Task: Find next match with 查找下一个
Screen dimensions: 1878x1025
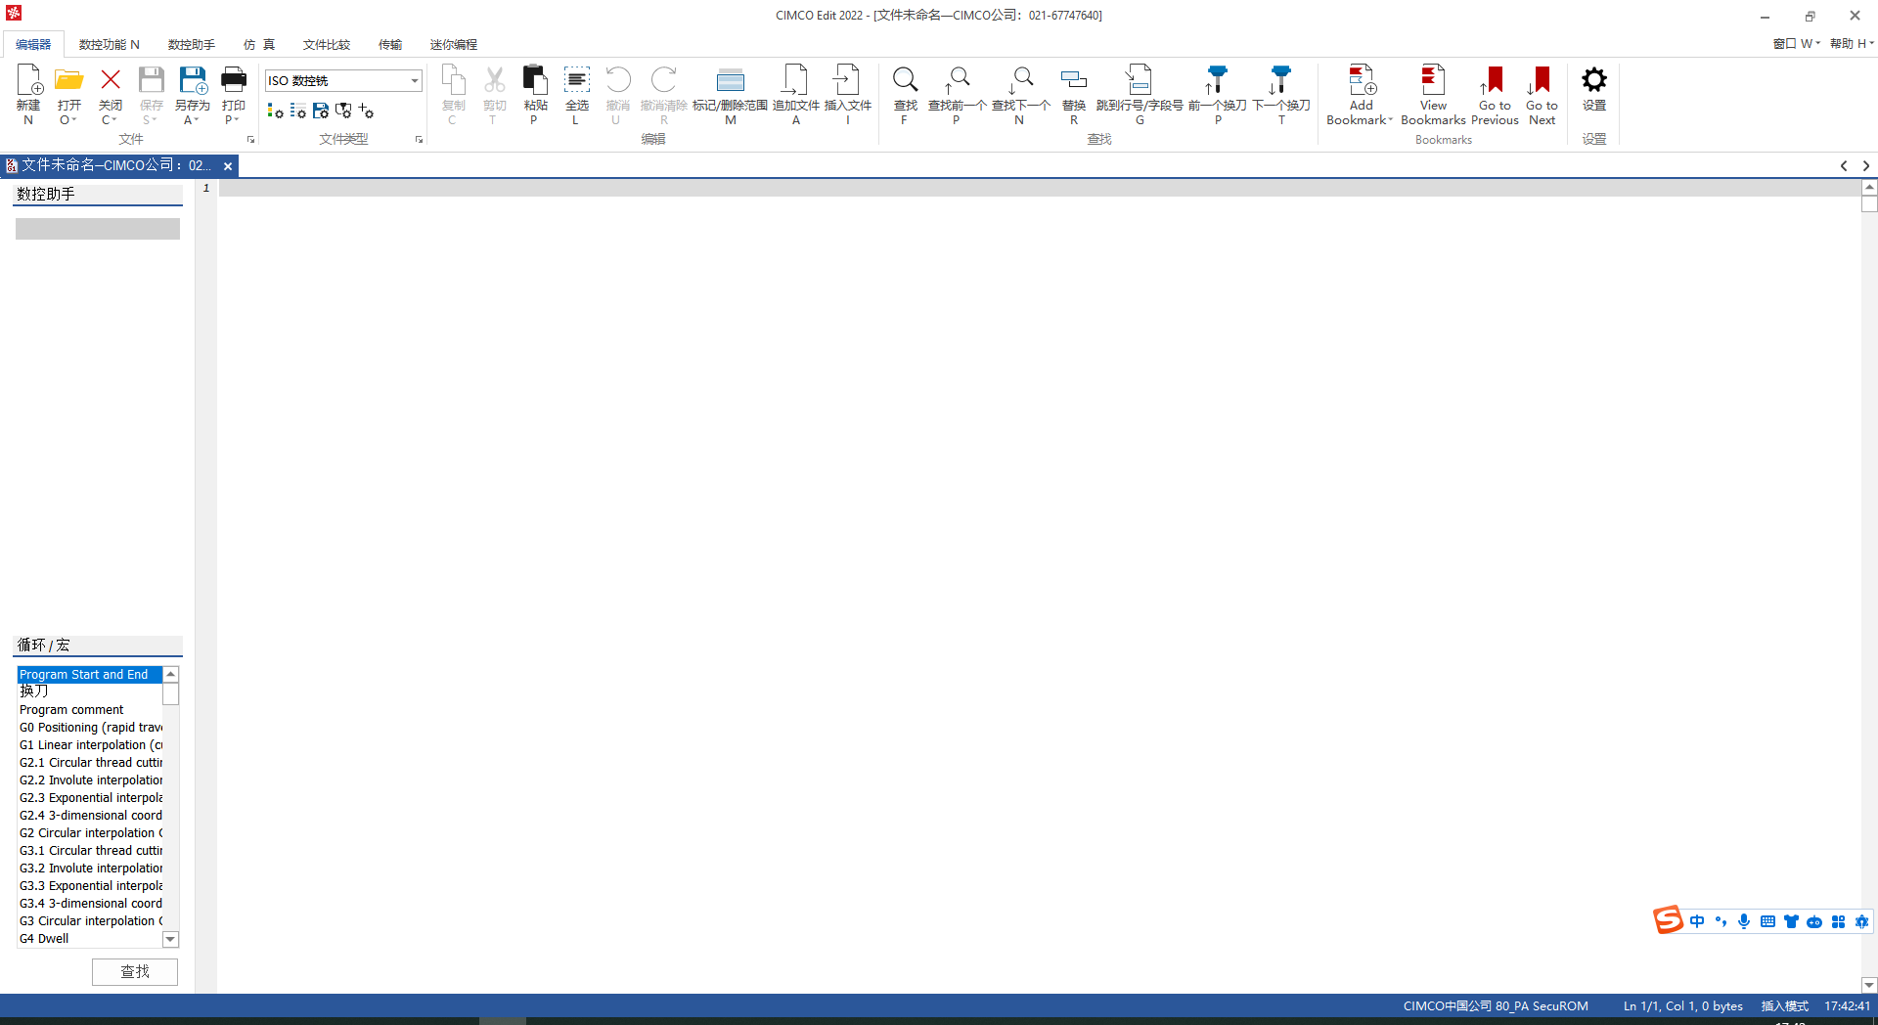Action: point(1020,94)
